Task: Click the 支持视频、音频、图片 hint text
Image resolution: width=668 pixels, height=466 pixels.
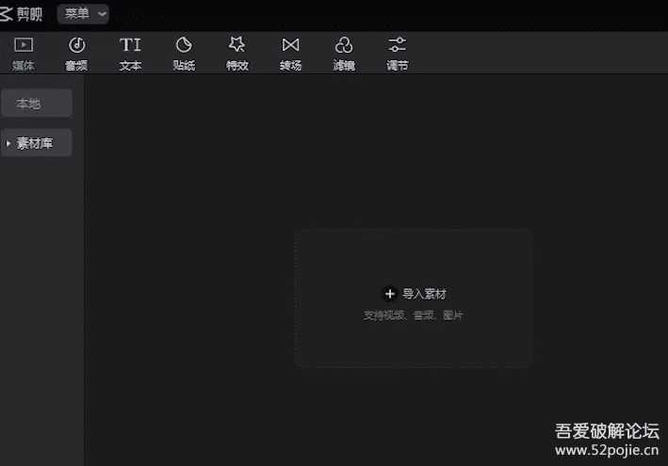Action: point(413,315)
